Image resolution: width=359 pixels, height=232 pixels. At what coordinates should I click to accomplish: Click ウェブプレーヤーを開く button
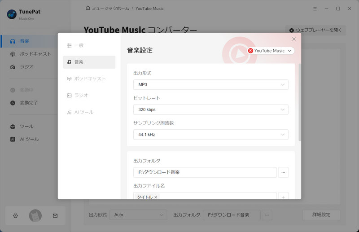(315, 30)
